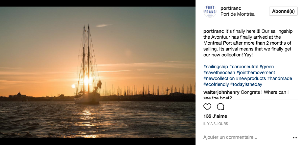Open the #newproducts hashtag
Viewport: 301px width, 145px height.
pyautogui.click(x=251, y=78)
